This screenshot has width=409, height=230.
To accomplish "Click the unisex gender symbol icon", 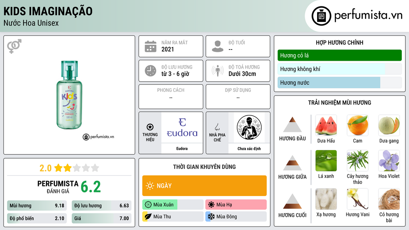I will (14, 46).
